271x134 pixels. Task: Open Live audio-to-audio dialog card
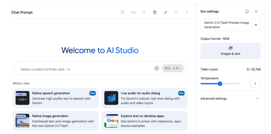tap(144, 98)
